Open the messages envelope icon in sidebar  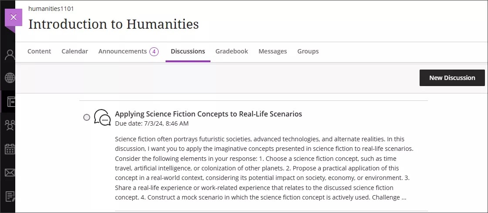click(x=10, y=173)
